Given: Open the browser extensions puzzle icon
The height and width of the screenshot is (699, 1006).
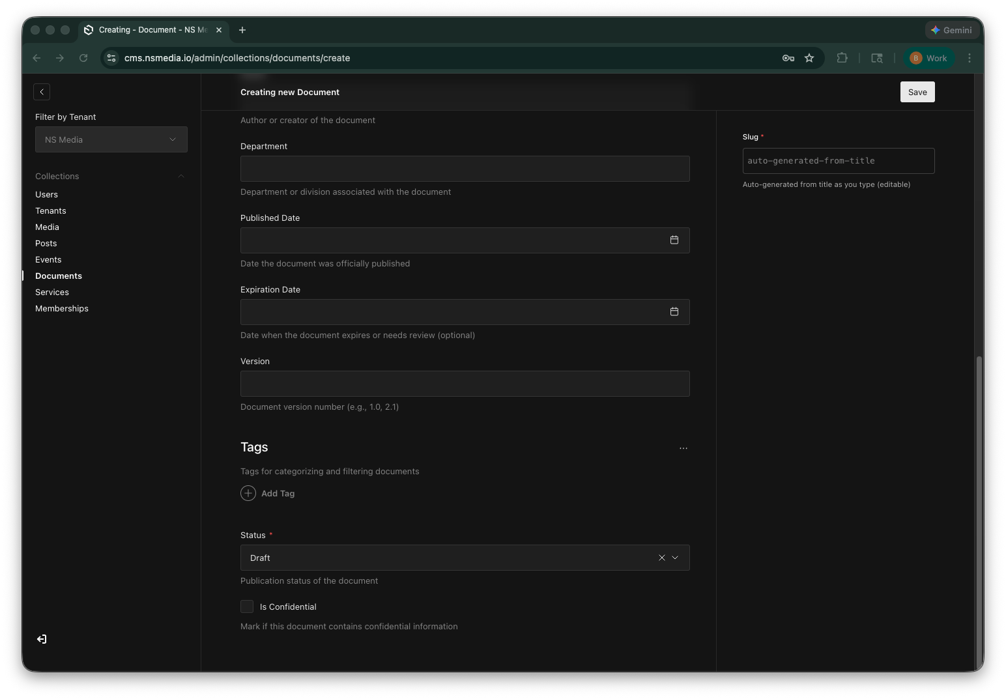Looking at the screenshot, I should click(842, 58).
